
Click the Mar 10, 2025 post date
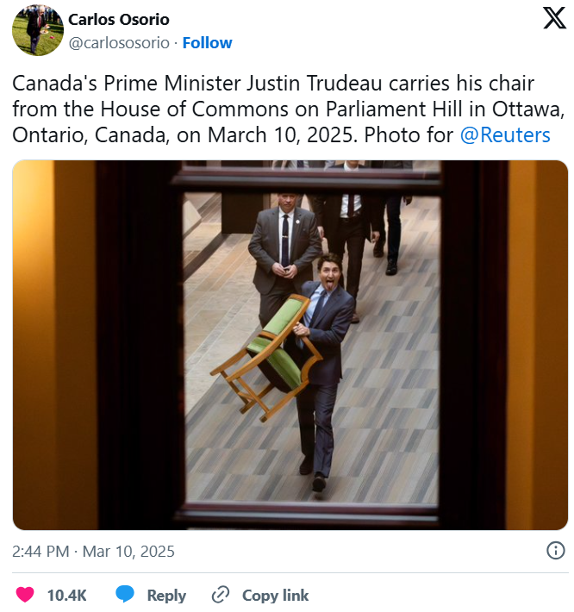pyautogui.click(x=128, y=552)
